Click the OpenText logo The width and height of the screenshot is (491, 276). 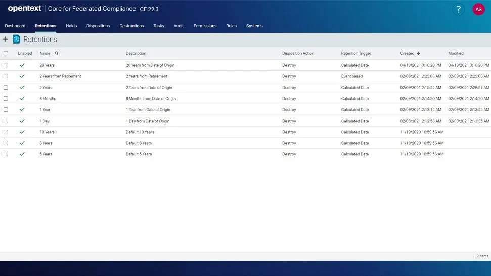coord(24,9)
